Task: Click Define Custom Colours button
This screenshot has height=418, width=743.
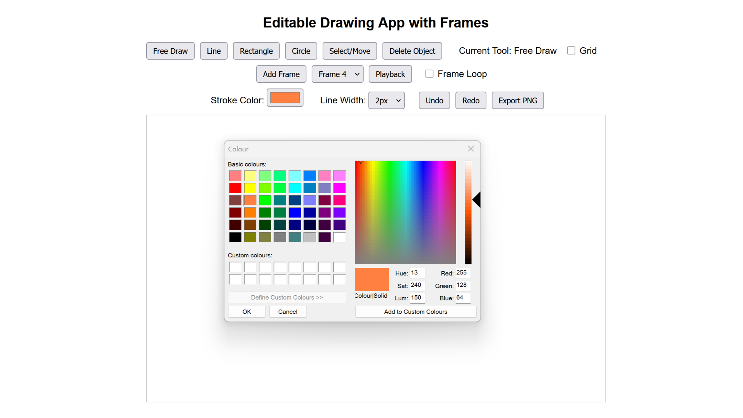Action: (x=287, y=298)
